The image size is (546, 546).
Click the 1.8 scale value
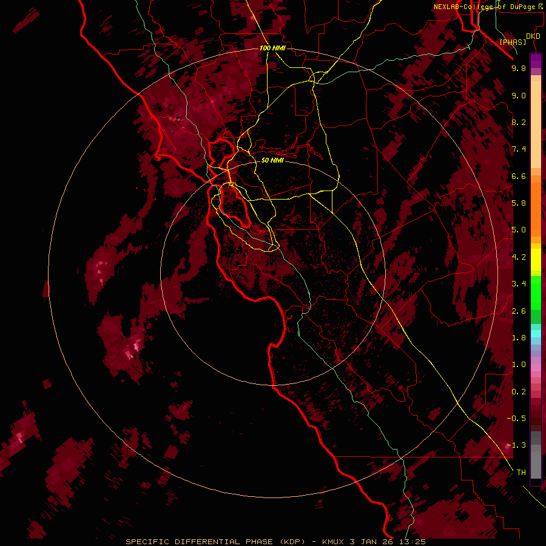coord(519,338)
